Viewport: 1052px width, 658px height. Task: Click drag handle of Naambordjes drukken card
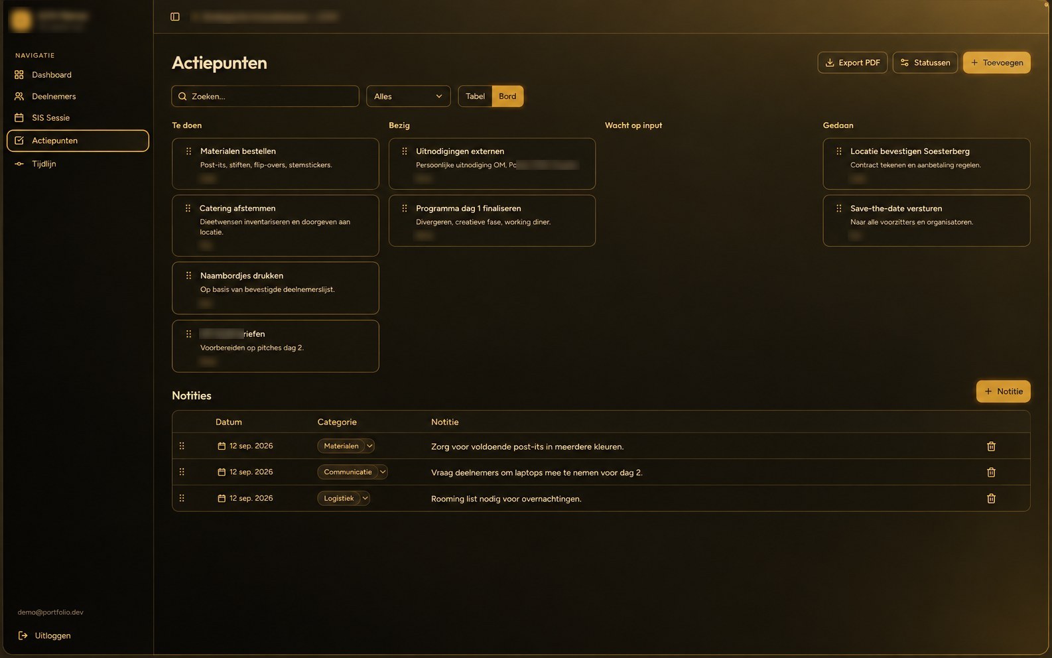tap(188, 275)
